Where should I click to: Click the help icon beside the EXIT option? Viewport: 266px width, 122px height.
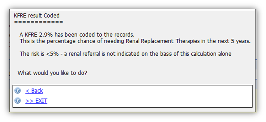[x=18, y=101]
